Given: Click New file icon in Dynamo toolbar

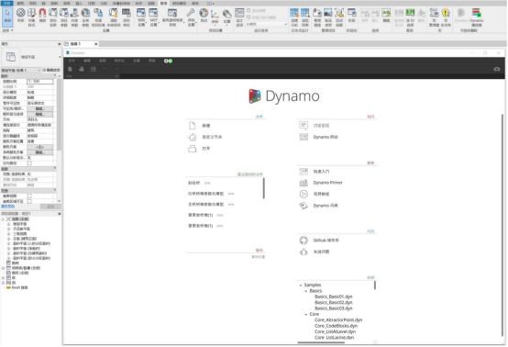Looking at the screenshot, I should point(70,69).
